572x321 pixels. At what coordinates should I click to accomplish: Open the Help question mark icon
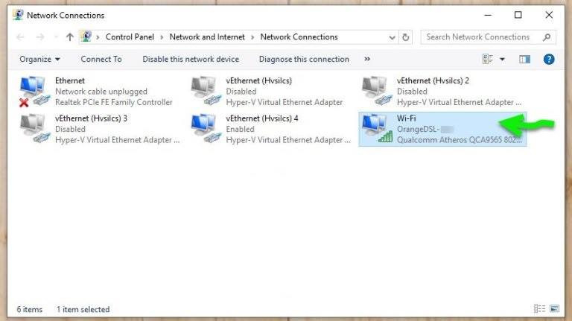(x=549, y=59)
